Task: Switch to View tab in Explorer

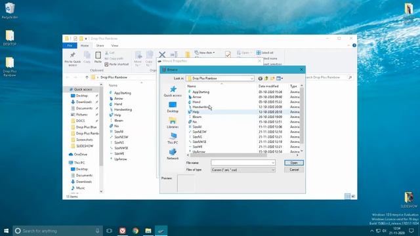Action: (x=115, y=46)
